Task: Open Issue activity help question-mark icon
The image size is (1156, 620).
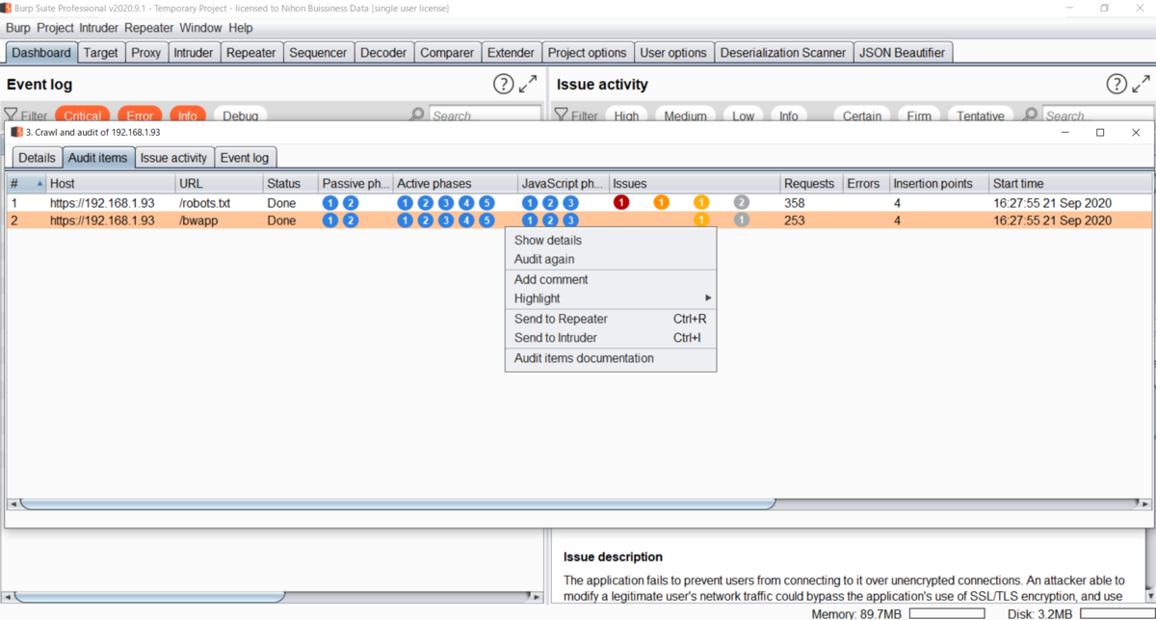Action: [x=1117, y=85]
